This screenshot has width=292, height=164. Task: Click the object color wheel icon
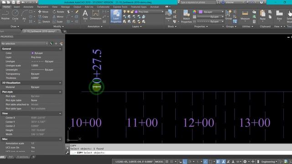pos(194,12)
